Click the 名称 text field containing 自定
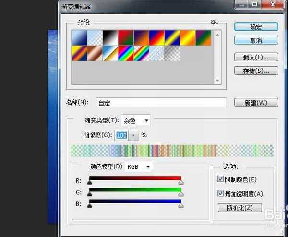288x237 pixels. click(161, 103)
